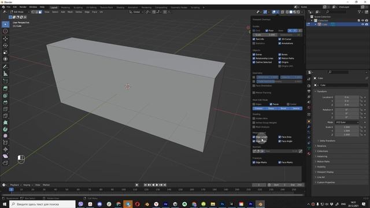Screen dimensions: 370x208
Task: Play the timeline animation
Action: (x=157, y=185)
